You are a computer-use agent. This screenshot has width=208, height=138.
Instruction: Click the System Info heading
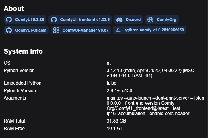[x=23, y=51]
